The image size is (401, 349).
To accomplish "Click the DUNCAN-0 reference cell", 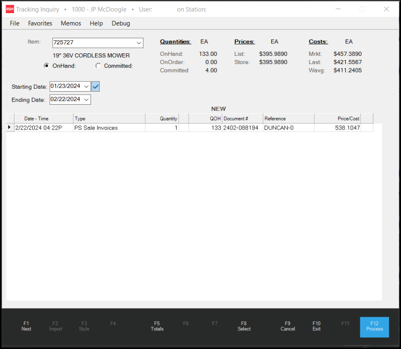I will 289,128.
